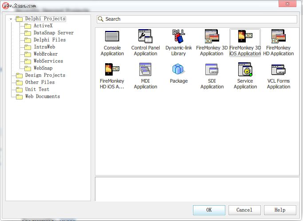Confirm with the OK button
Viewport: 303px width, 221px height.
tap(209, 210)
